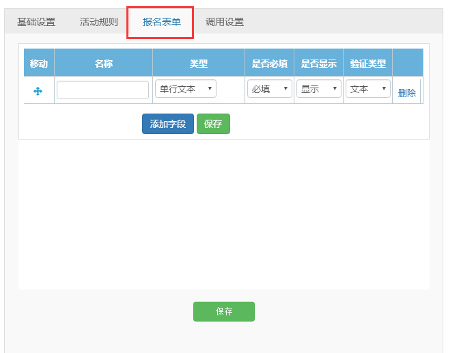459x353 pixels.
Task: Select the 报名表单 tab
Action: (x=162, y=22)
